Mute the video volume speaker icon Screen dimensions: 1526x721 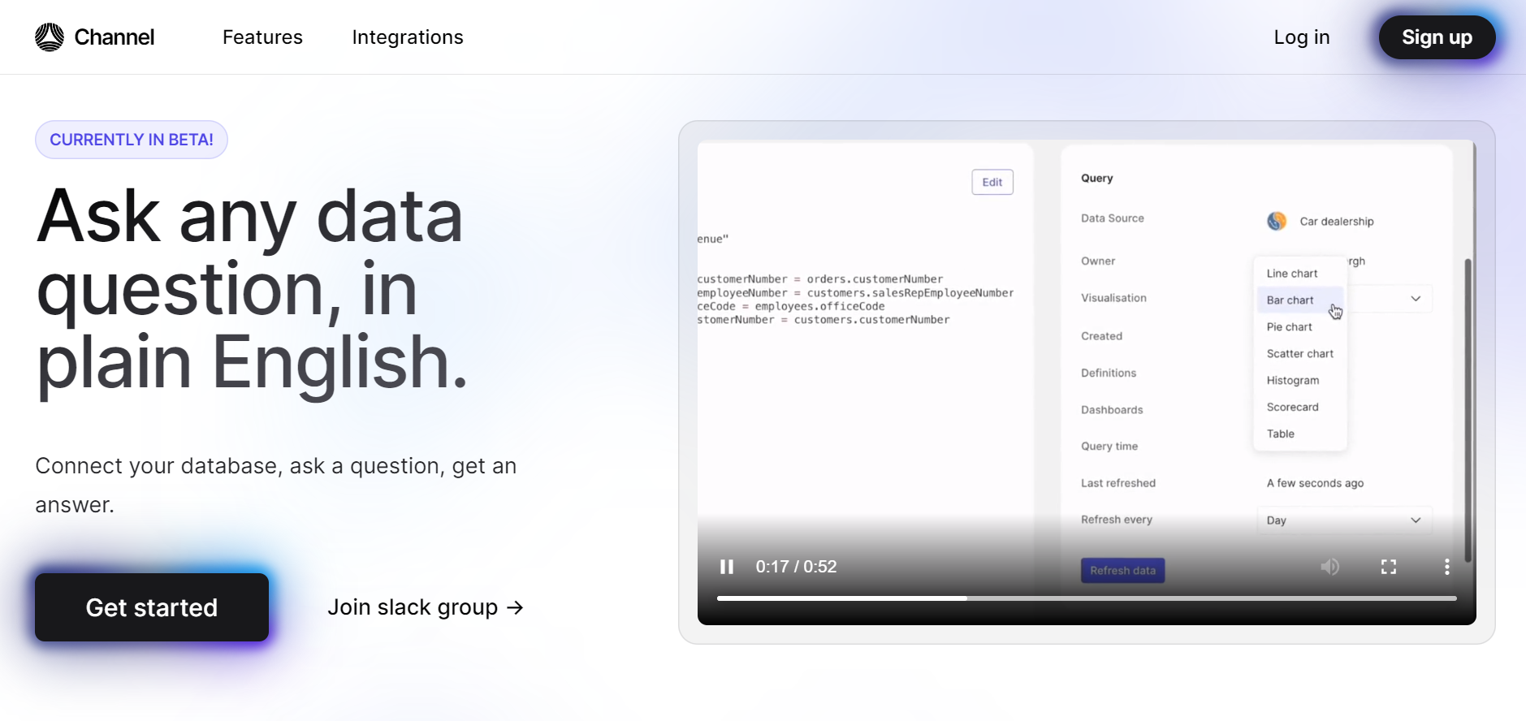(x=1329, y=567)
